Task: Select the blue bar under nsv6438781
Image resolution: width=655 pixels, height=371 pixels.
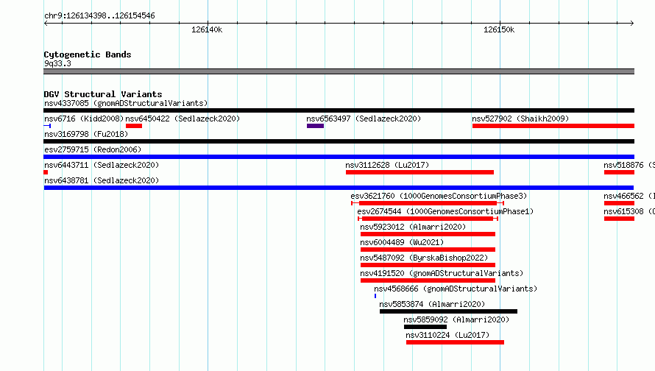Action: (x=339, y=188)
